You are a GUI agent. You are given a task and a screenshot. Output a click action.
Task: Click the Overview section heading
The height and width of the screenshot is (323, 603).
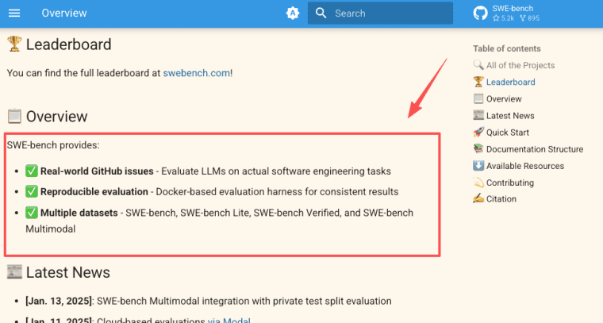pos(57,117)
